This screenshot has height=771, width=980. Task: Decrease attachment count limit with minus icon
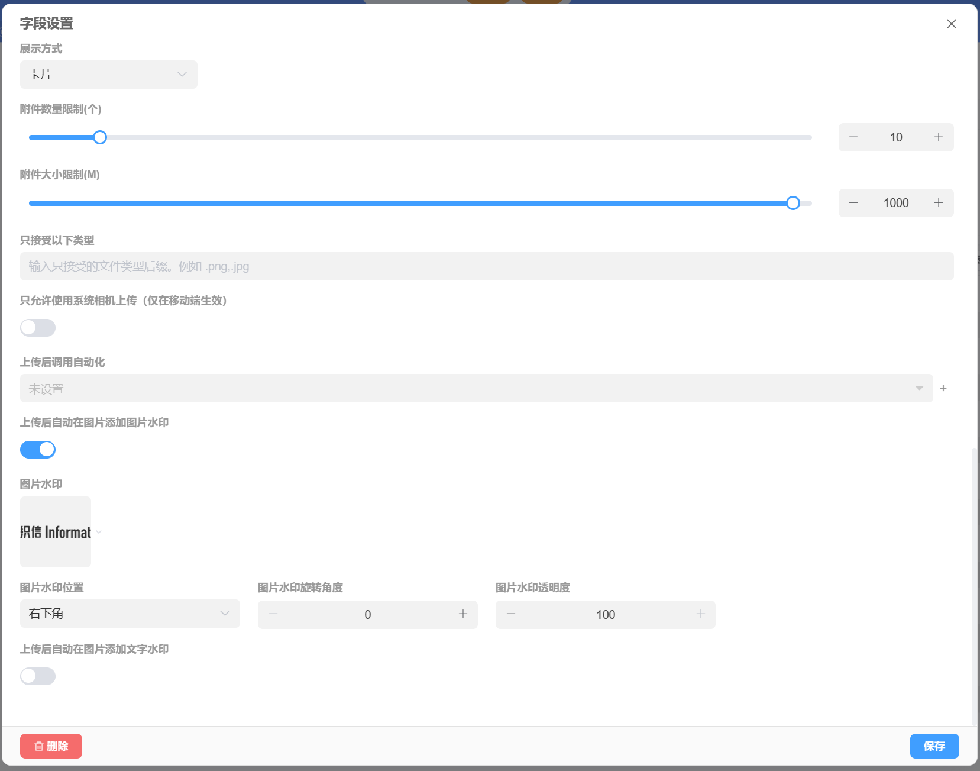click(853, 137)
